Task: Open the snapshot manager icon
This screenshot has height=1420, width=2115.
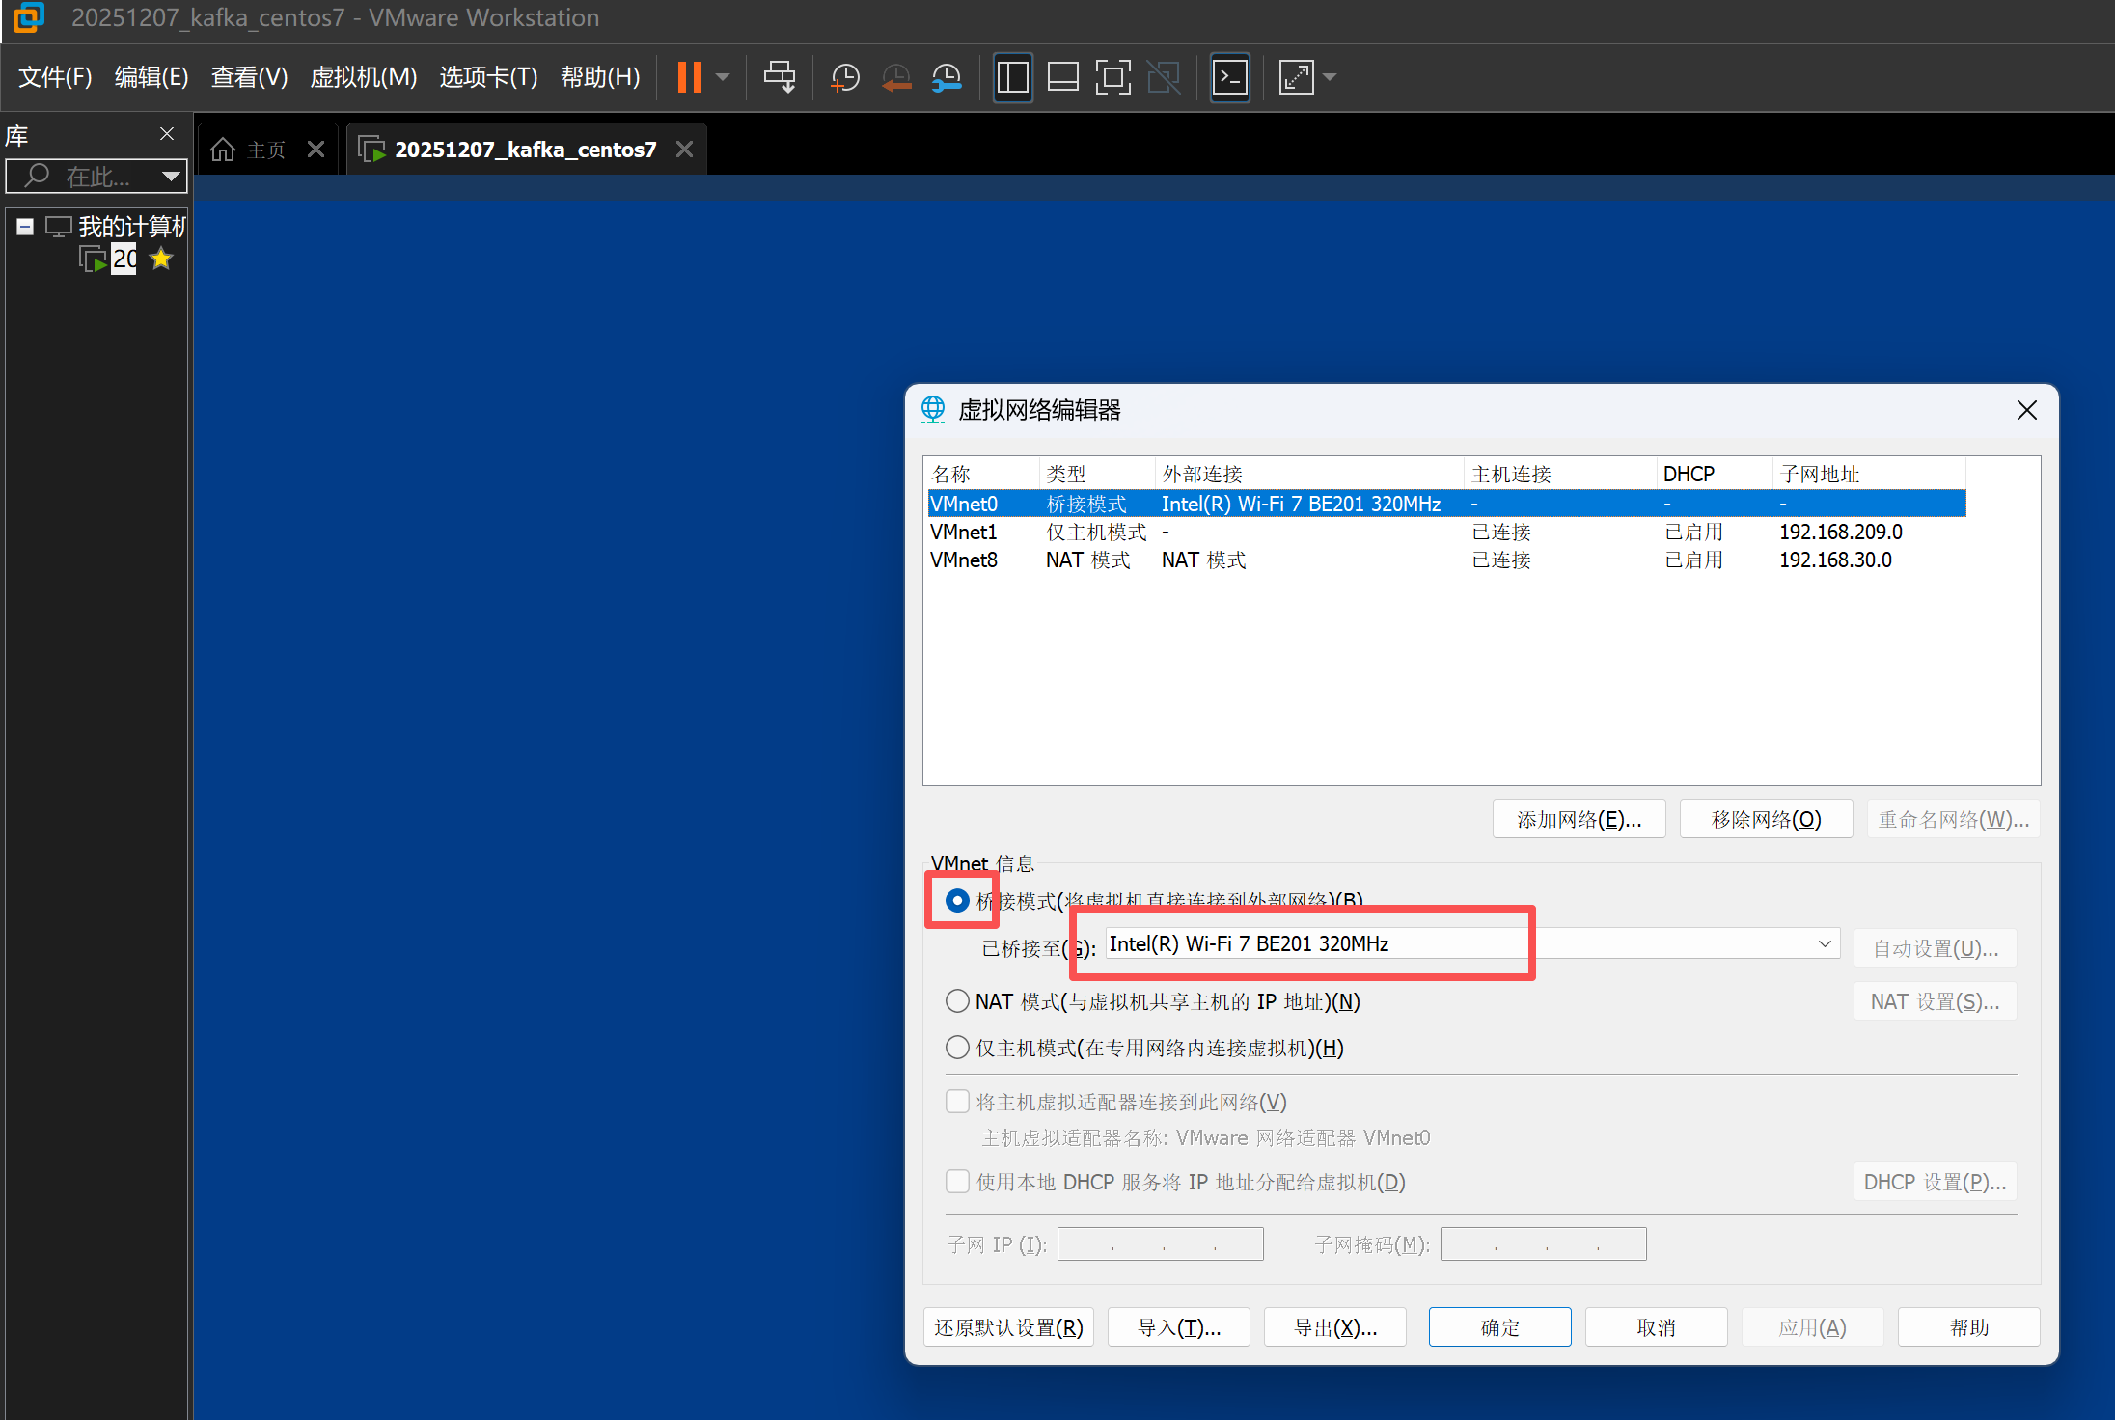Action: coord(947,77)
